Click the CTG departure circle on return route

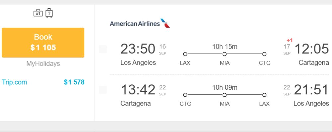185,95
